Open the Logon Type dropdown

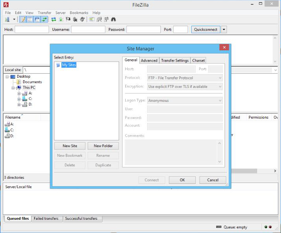[185, 101]
